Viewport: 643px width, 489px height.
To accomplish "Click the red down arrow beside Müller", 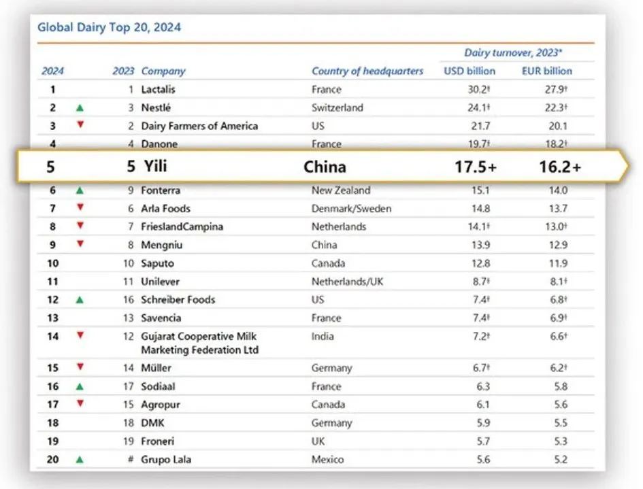I will click(x=80, y=367).
